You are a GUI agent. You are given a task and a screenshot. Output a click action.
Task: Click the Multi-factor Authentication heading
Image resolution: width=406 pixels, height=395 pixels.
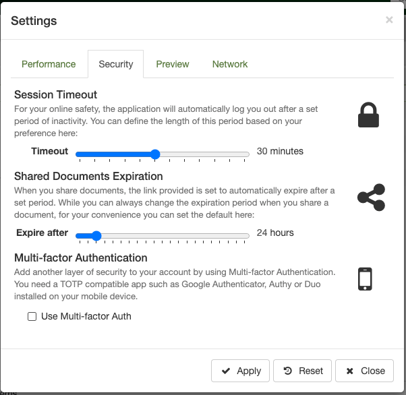[x=81, y=257]
